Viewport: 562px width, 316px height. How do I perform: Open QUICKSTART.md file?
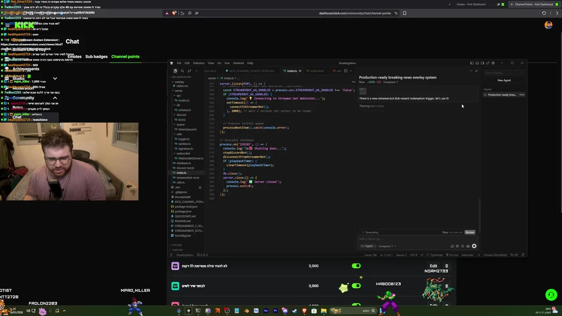(185, 216)
